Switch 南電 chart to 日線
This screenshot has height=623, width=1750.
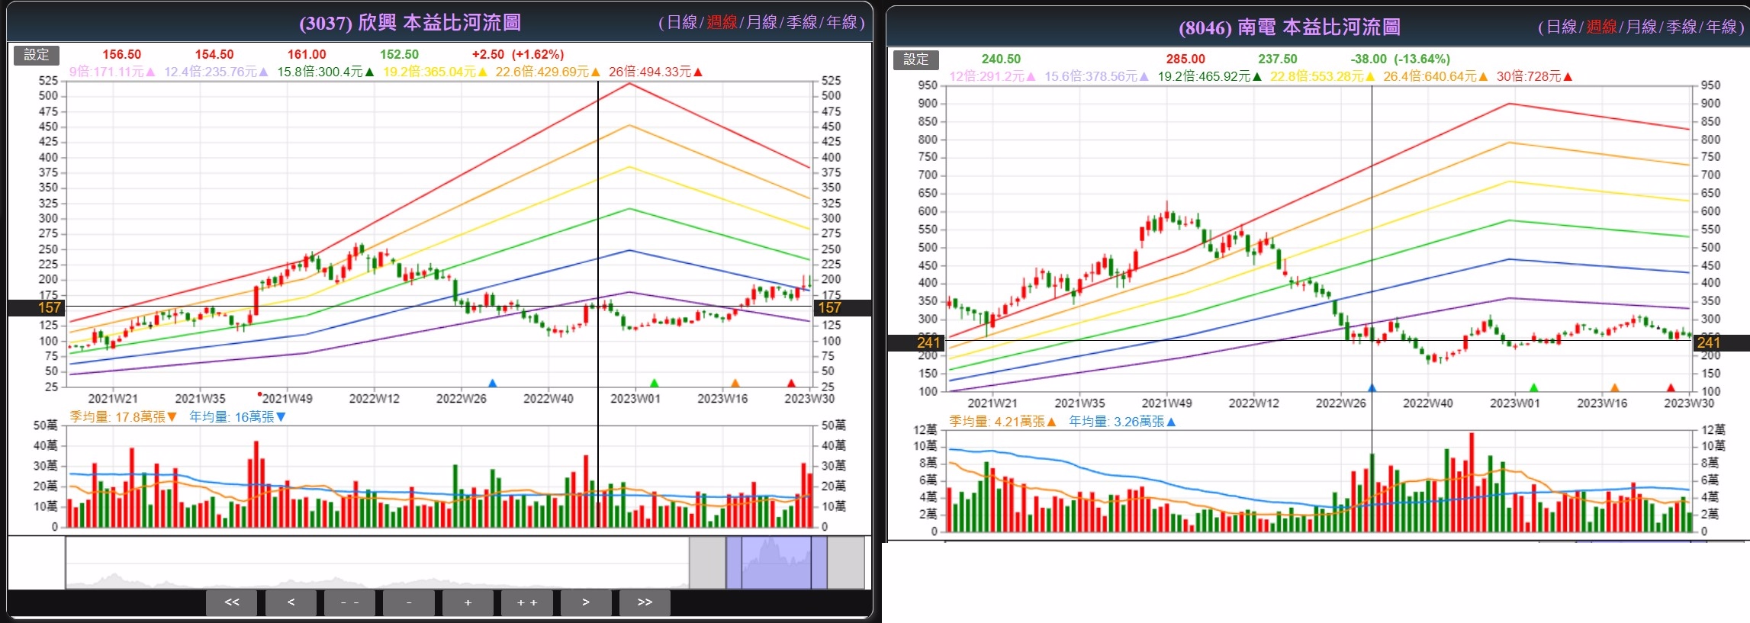click(x=1562, y=27)
